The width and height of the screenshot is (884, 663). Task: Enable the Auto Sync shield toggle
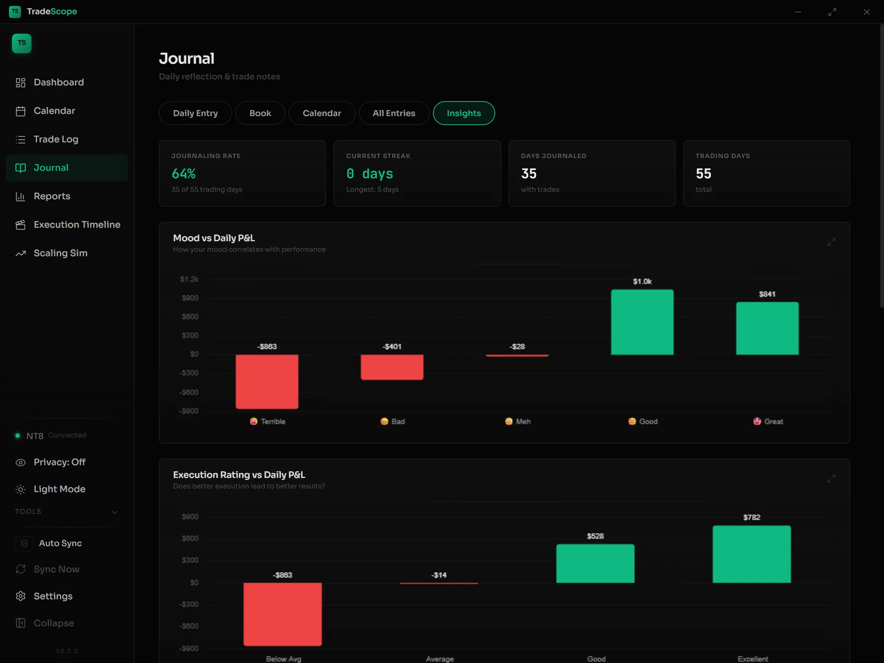[24, 544]
